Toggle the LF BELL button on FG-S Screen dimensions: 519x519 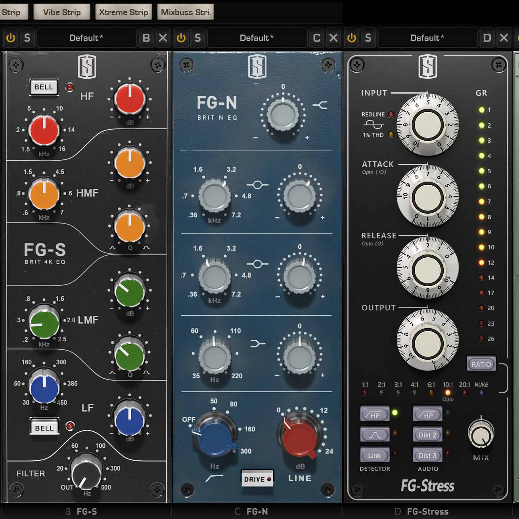click(44, 428)
